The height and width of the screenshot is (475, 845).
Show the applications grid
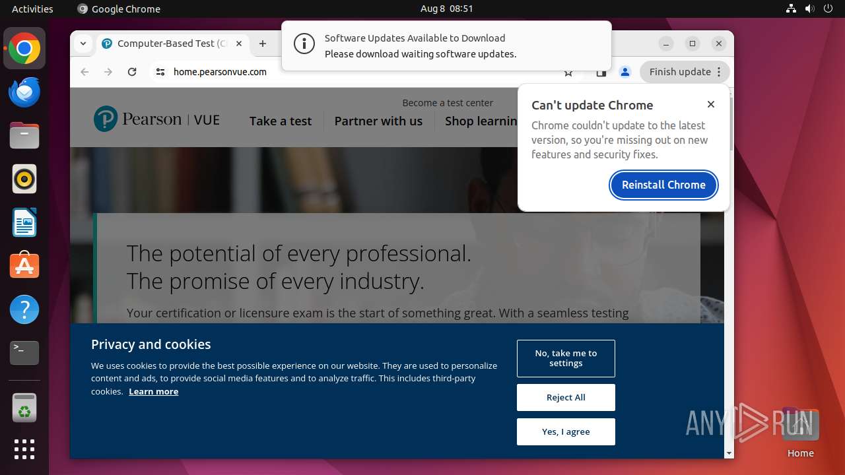24,449
